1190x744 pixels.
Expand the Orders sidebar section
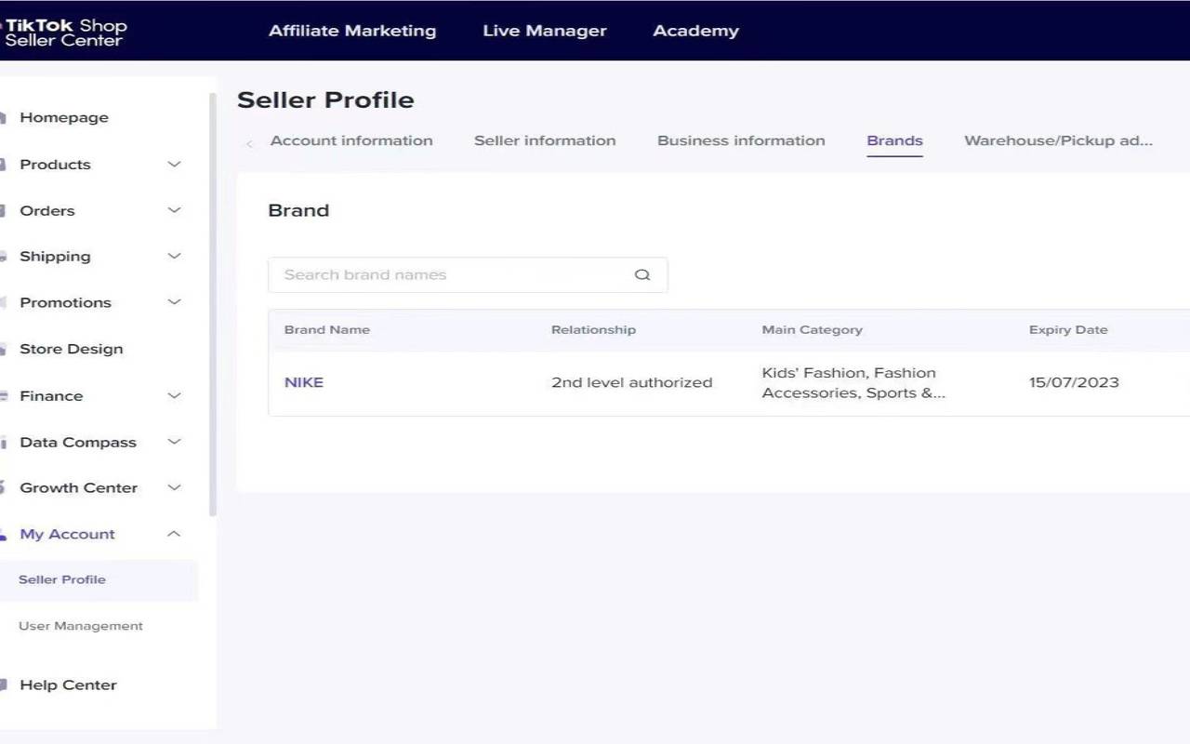click(x=174, y=210)
